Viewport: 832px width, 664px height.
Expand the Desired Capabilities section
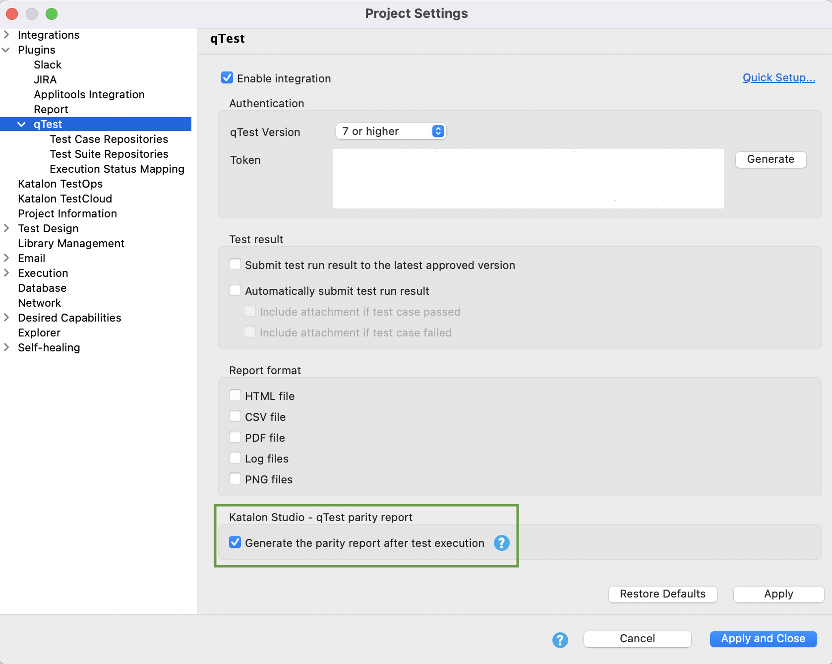click(x=6, y=318)
